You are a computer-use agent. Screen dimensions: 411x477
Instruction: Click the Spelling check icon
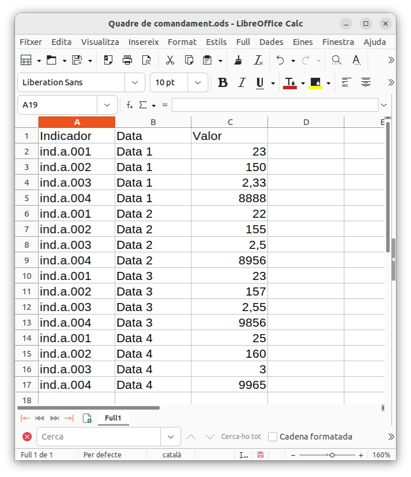356,60
